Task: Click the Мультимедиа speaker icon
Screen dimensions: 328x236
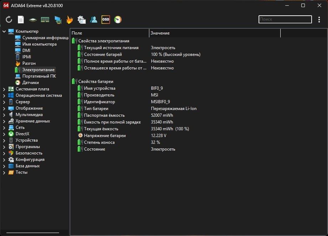Action: tap(11, 115)
